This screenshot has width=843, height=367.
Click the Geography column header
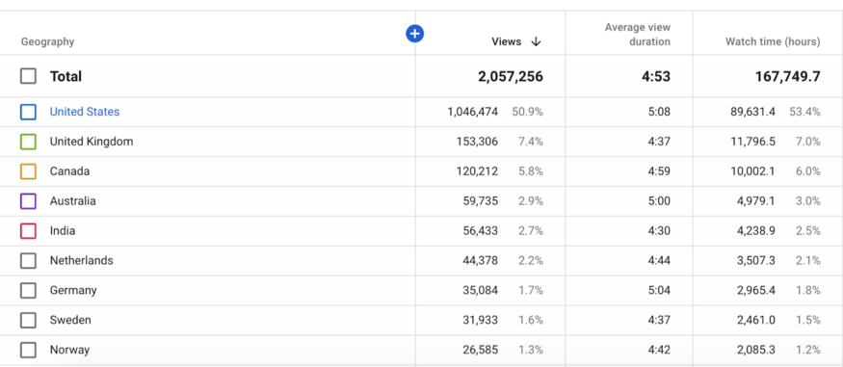point(48,42)
